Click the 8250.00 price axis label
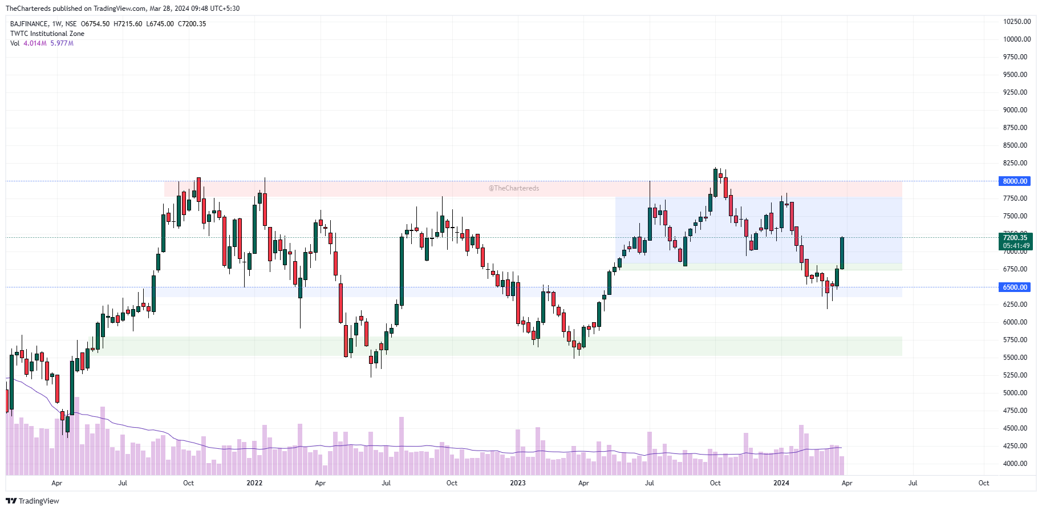The image size is (1042, 511). pos(1015,163)
